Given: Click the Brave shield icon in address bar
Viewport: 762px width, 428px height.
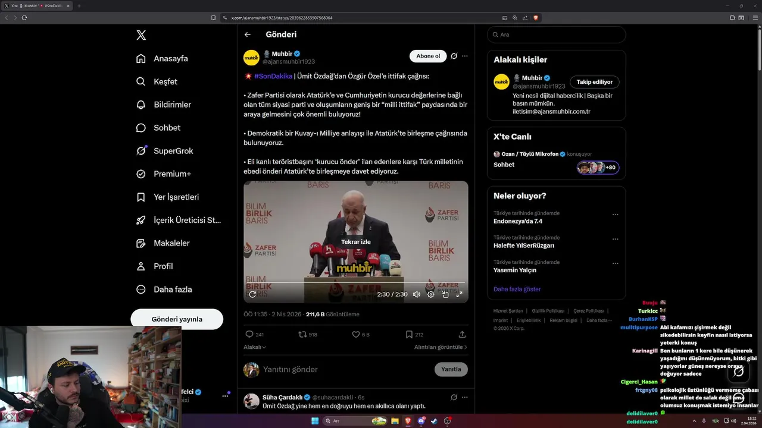Looking at the screenshot, I should click(535, 18).
